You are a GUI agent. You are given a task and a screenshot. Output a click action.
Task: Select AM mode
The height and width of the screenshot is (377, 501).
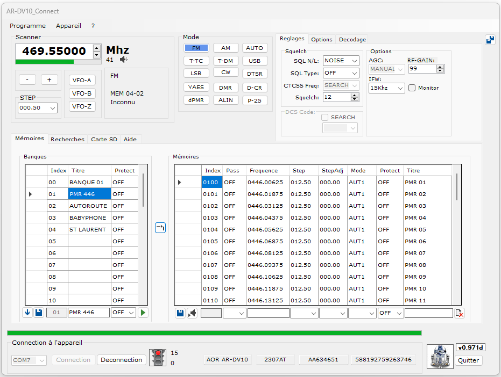tap(225, 48)
